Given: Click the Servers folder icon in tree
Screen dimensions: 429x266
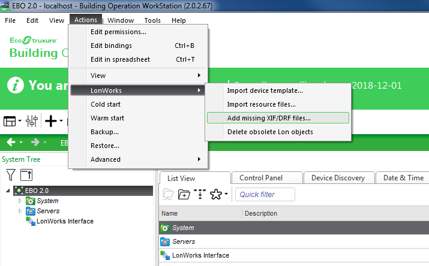Looking at the screenshot, I should [x=31, y=211].
